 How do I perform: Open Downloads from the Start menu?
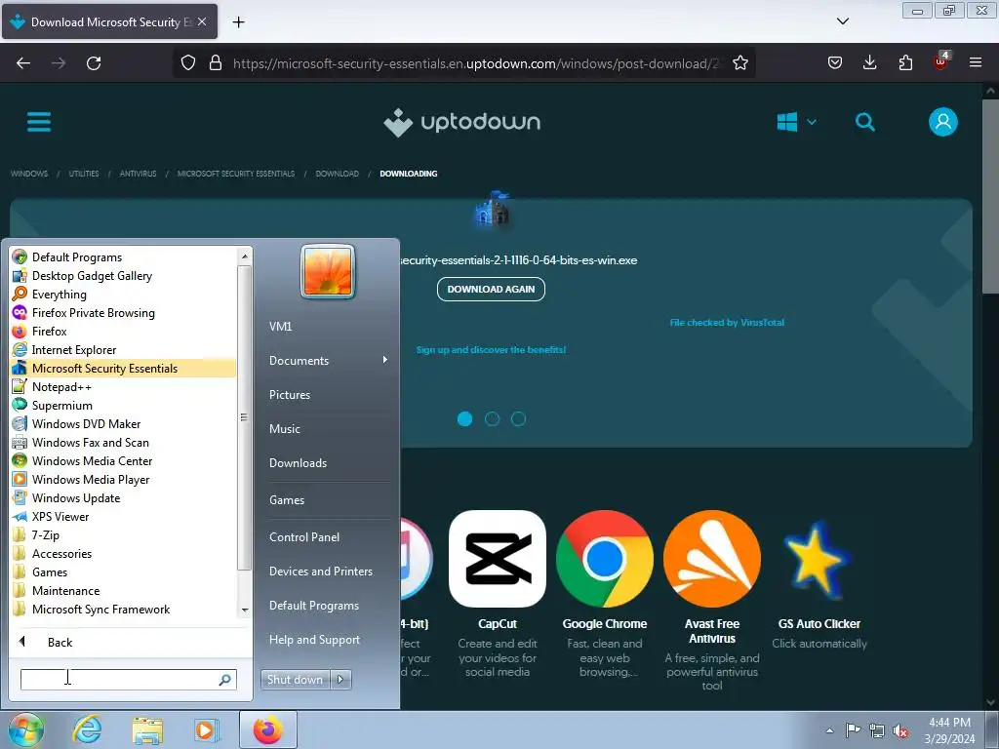298,463
